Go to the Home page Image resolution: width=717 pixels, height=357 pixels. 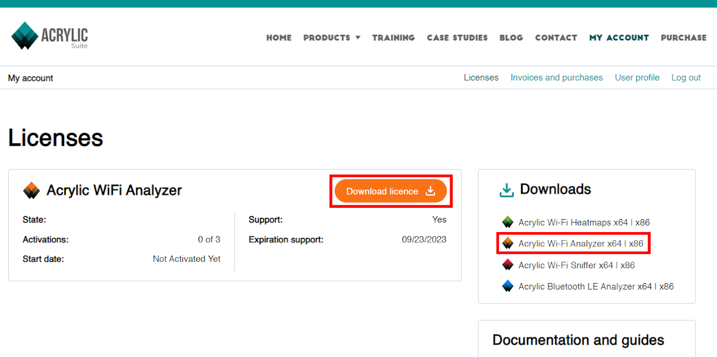tap(279, 37)
